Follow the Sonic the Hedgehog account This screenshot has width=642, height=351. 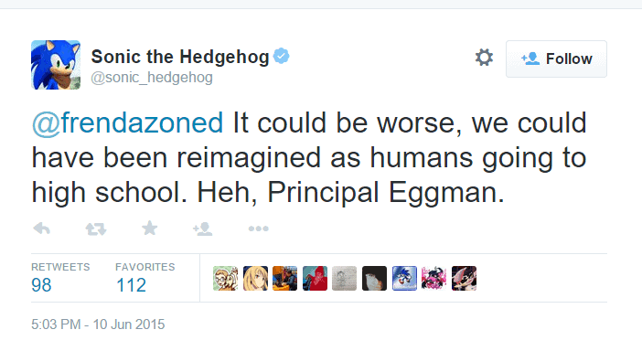(x=556, y=58)
